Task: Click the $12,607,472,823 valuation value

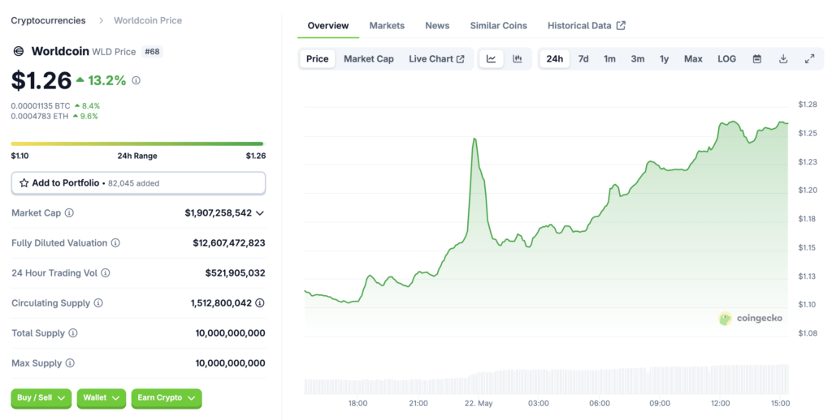Action: (x=229, y=243)
